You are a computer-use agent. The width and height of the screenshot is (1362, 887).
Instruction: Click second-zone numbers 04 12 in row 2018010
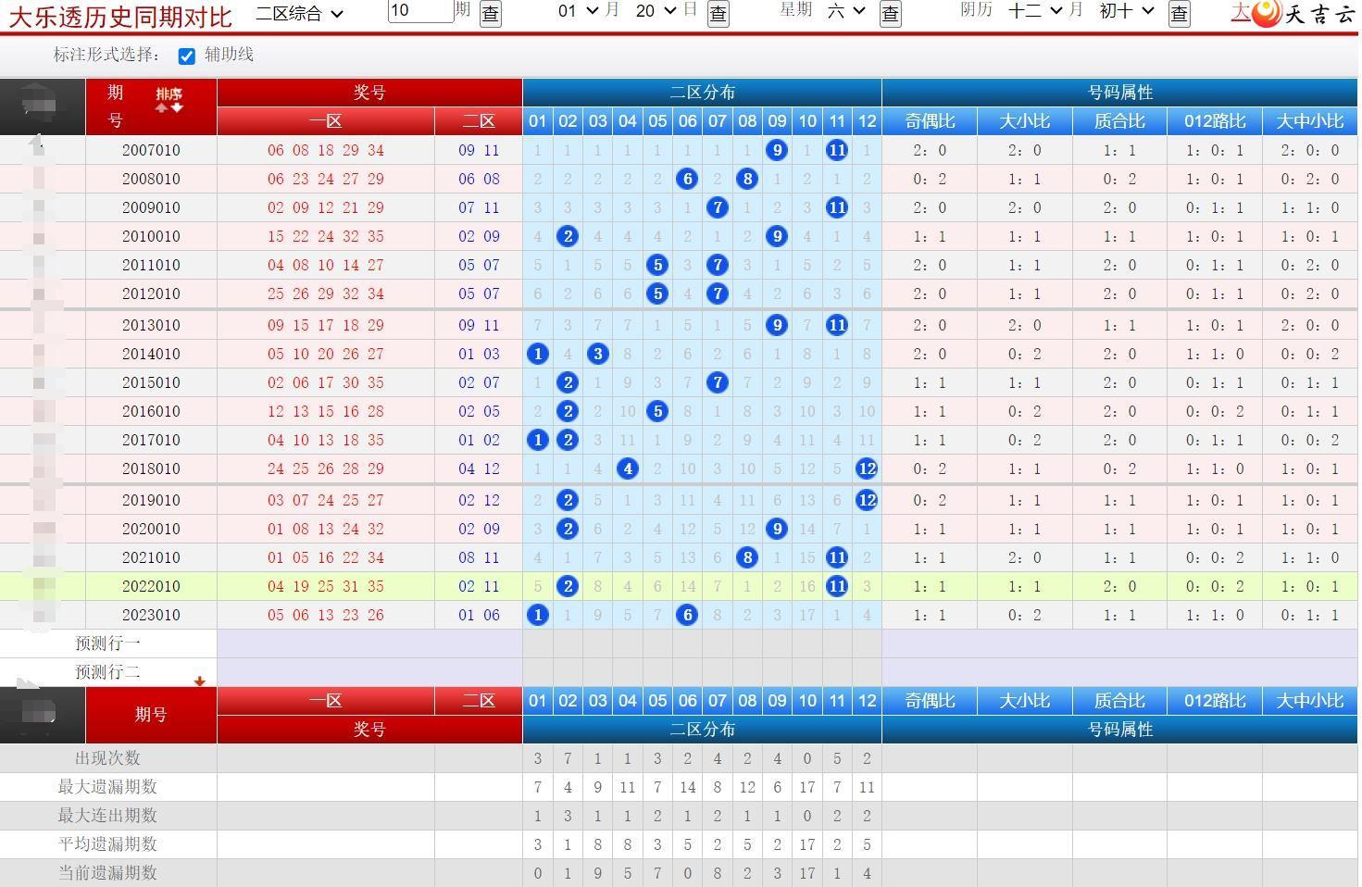(x=479, y=468)
